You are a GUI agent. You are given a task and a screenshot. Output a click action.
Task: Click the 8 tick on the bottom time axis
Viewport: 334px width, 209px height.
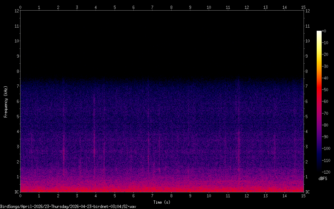click(x=171, y=196)
